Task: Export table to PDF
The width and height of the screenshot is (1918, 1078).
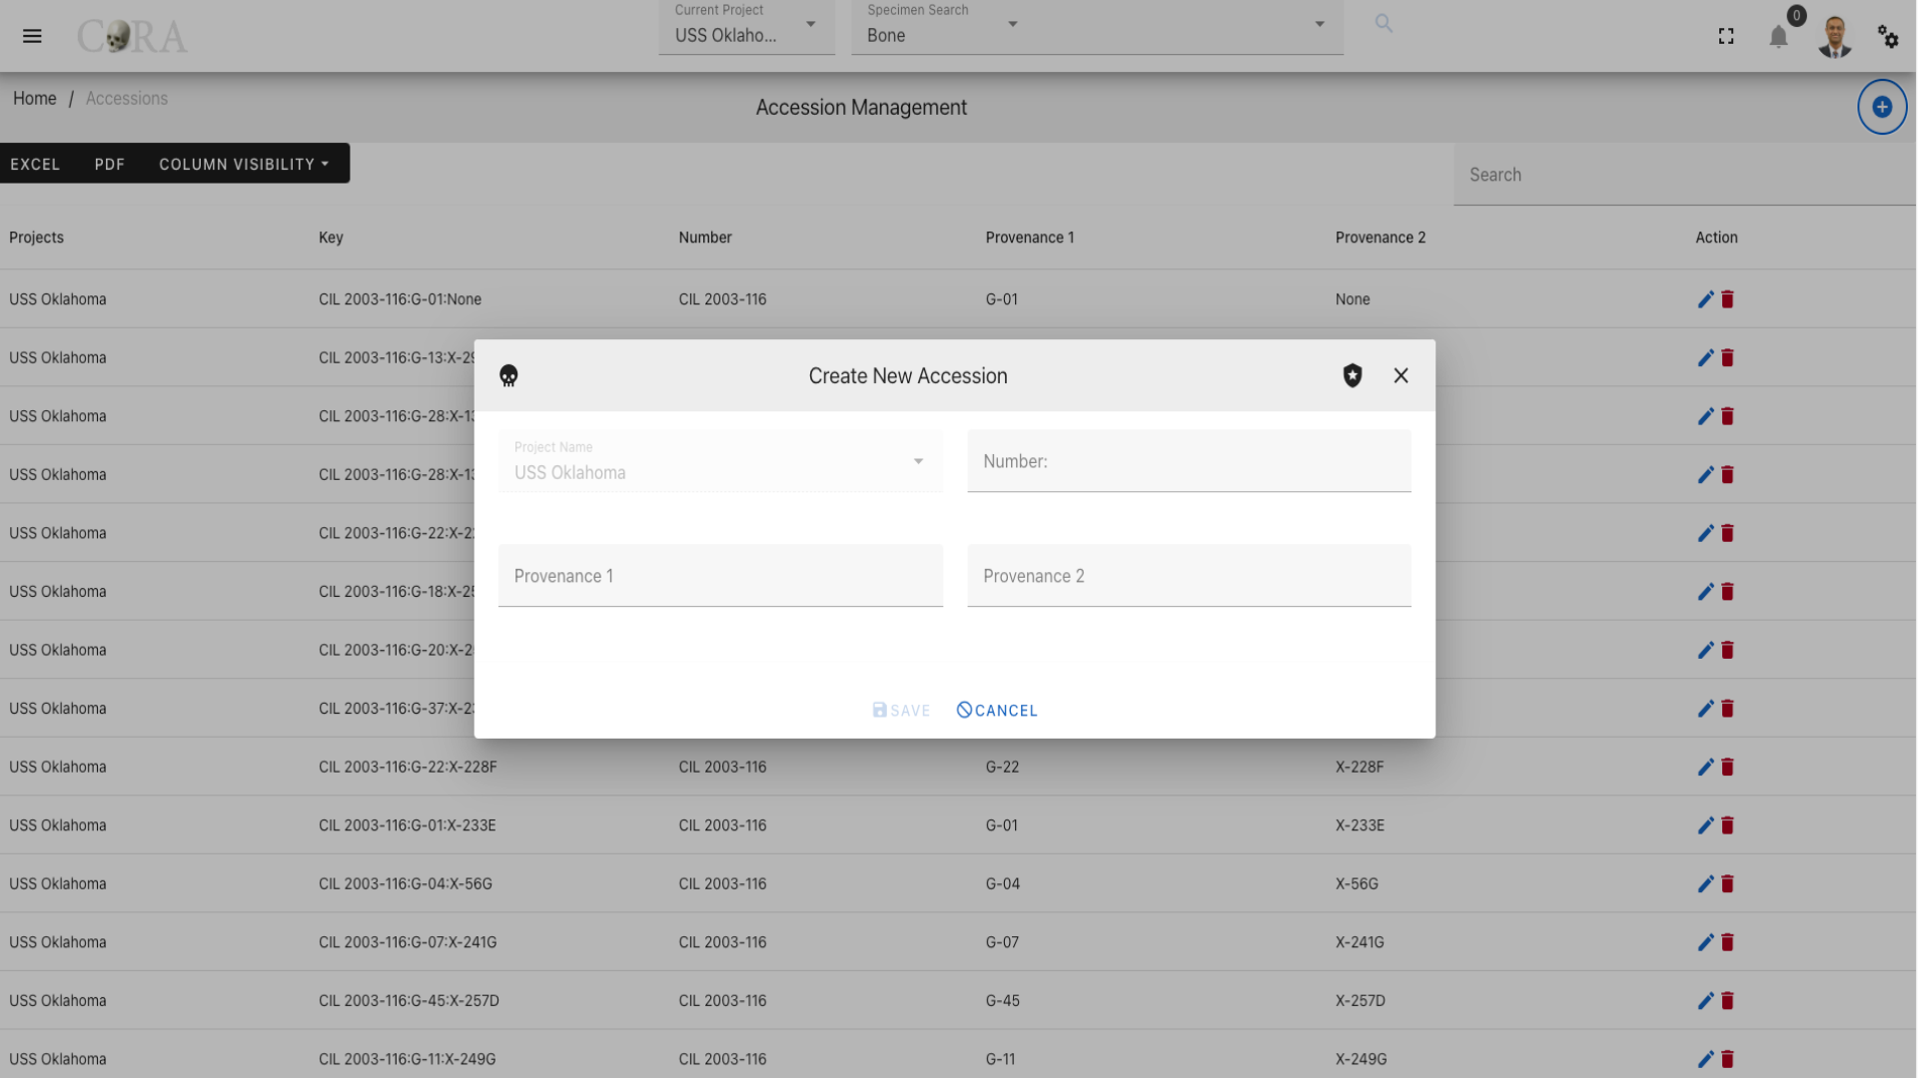Action: click(110, 164)
